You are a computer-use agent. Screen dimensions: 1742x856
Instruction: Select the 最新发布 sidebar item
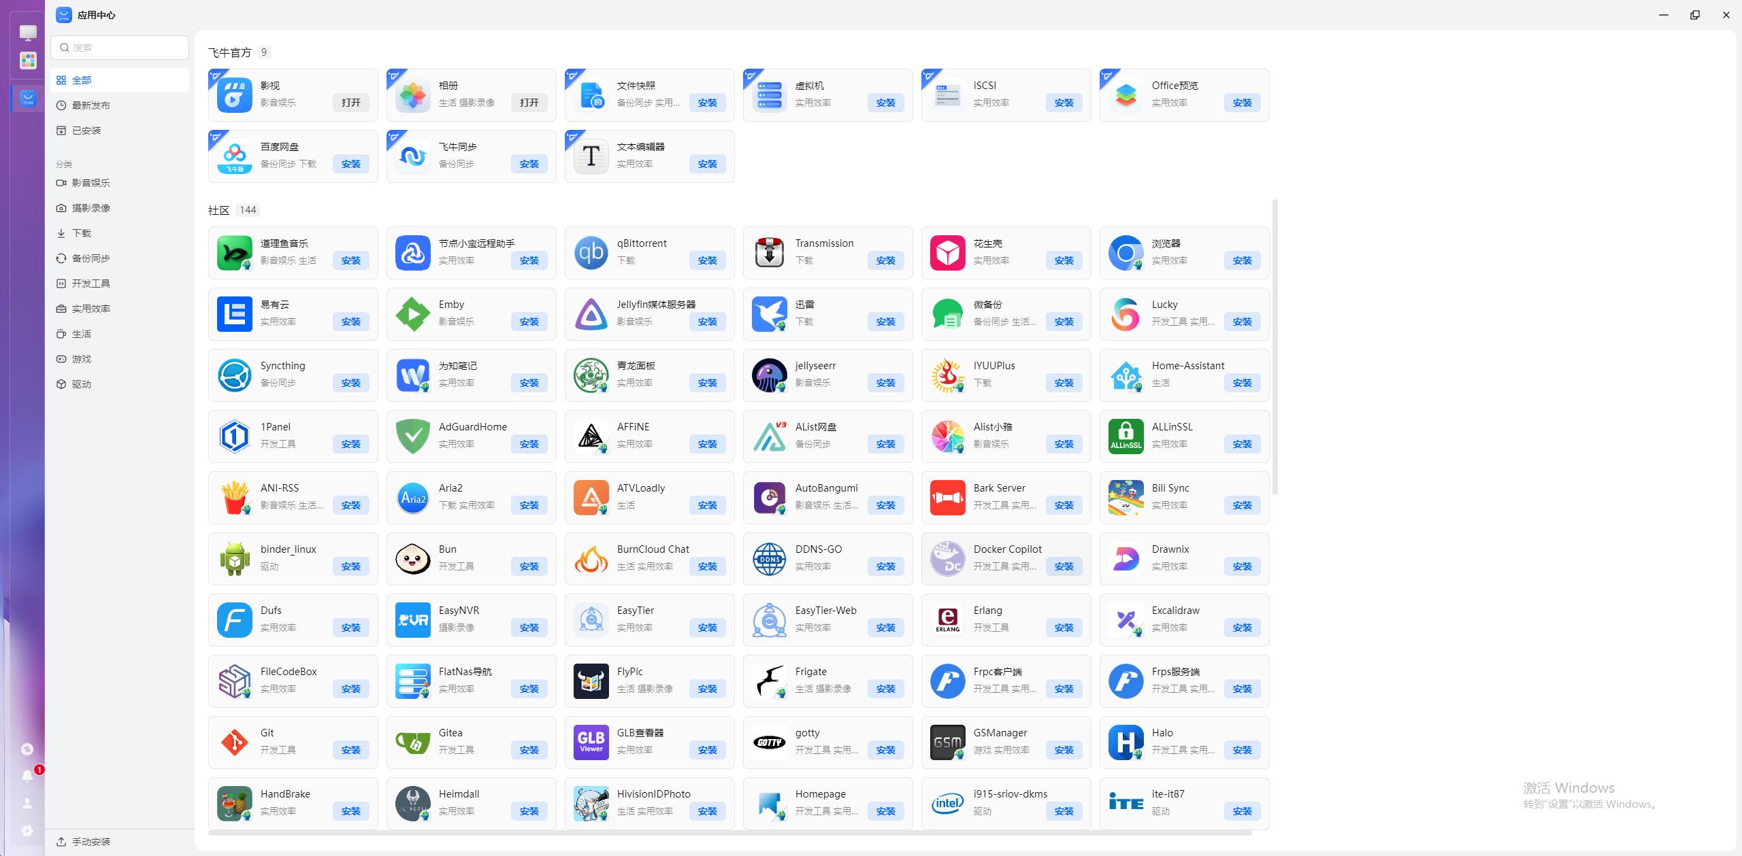pos(91,105)
